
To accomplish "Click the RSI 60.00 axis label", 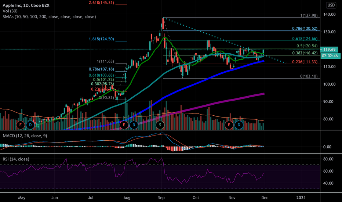I will (x=328, y=171).
